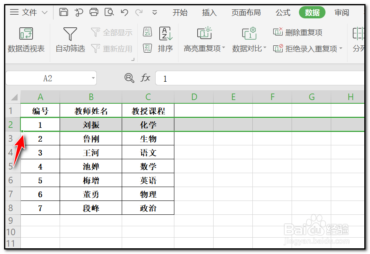This screenshot has height=254, width=370.
Task: Click the A2 name box field
Action: pos(48,78)
